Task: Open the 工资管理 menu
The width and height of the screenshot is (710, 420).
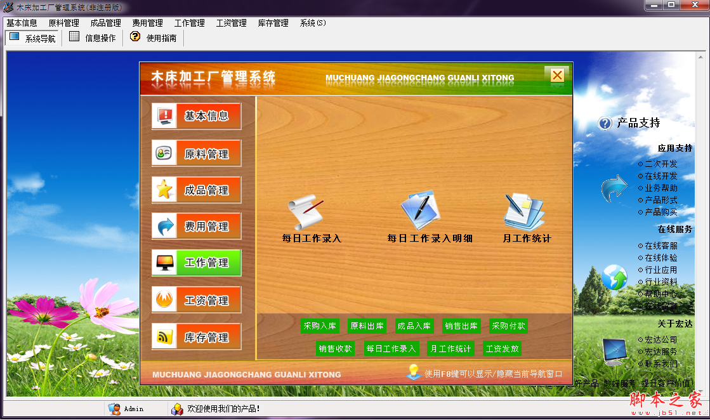Action: tap(232, 23)
